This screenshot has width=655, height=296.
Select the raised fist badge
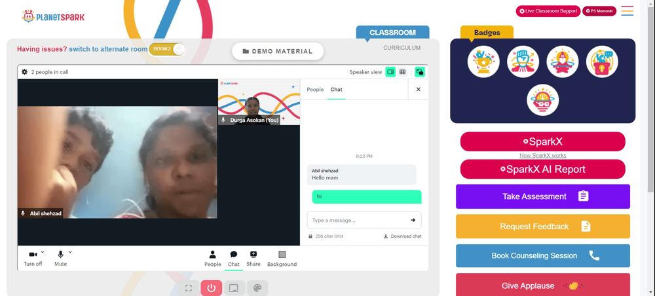[523, 62]
